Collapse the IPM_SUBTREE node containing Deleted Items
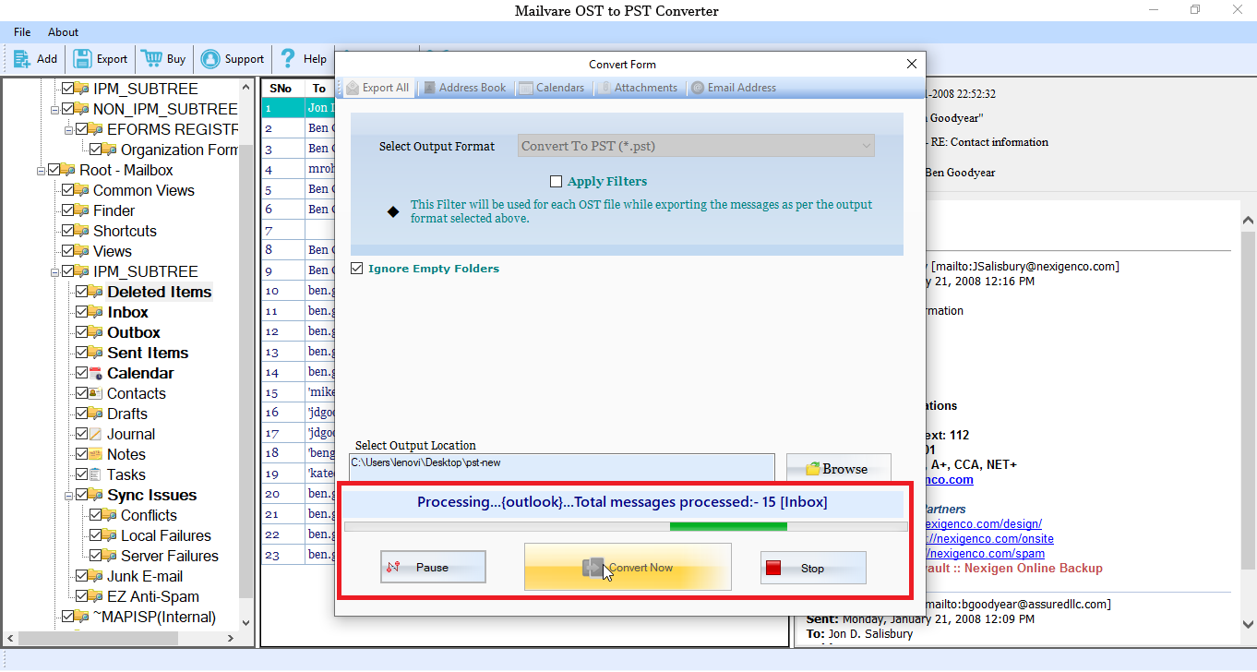 click(55, 271)
